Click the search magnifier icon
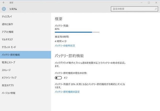This screenshot has width=160, height=111. point(156,9)
